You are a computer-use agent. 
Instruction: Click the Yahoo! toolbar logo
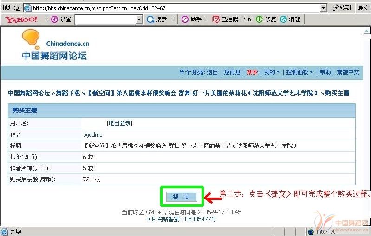click(21, 19)
